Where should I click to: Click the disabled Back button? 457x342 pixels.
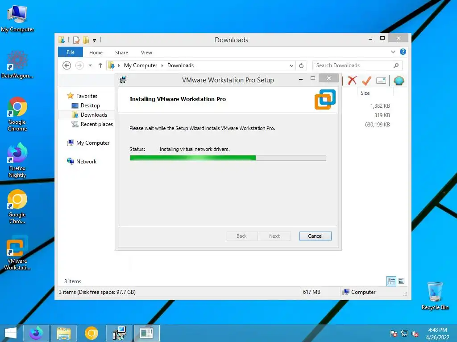coord(241,236)
